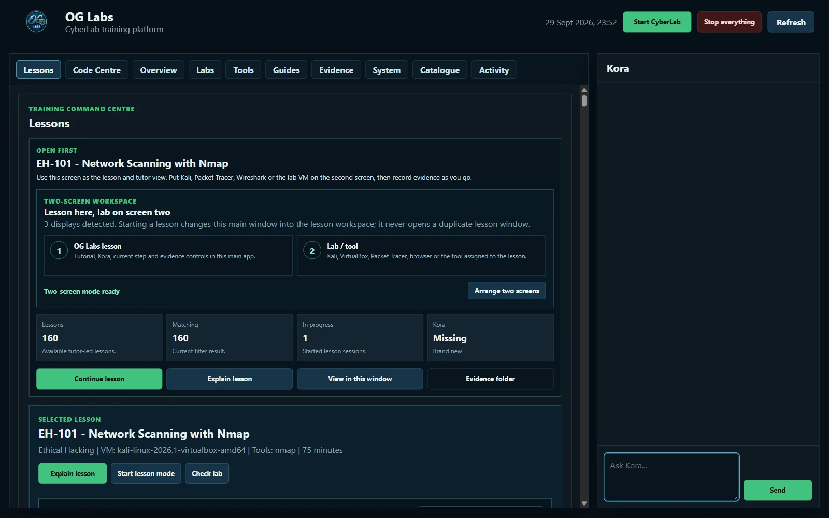This screenshot has width=829, height=518.
Task: Click in the Ask Kora text box
Action: [671, 477]
